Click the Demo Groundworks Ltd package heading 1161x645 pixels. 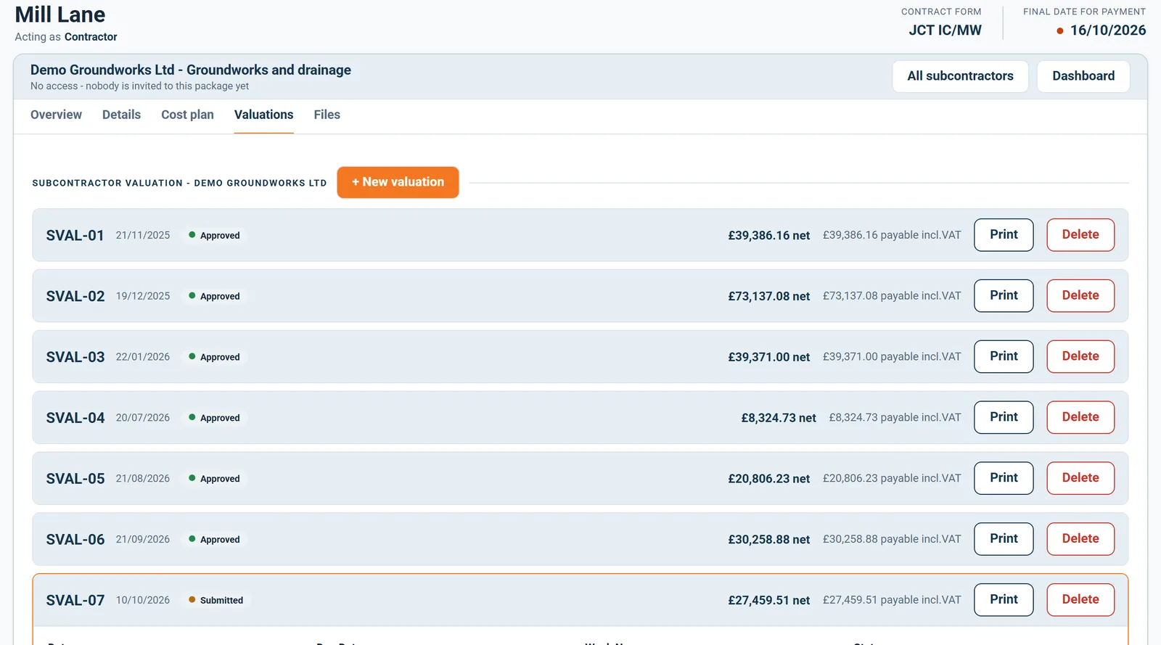click(191, 70)
